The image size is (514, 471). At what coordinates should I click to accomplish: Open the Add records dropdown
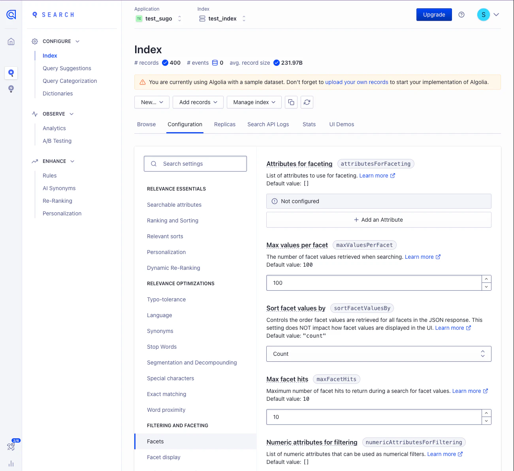(198, 102)
